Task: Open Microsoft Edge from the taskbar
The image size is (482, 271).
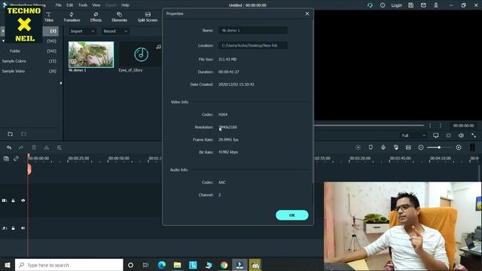Action: click(162, 265)
